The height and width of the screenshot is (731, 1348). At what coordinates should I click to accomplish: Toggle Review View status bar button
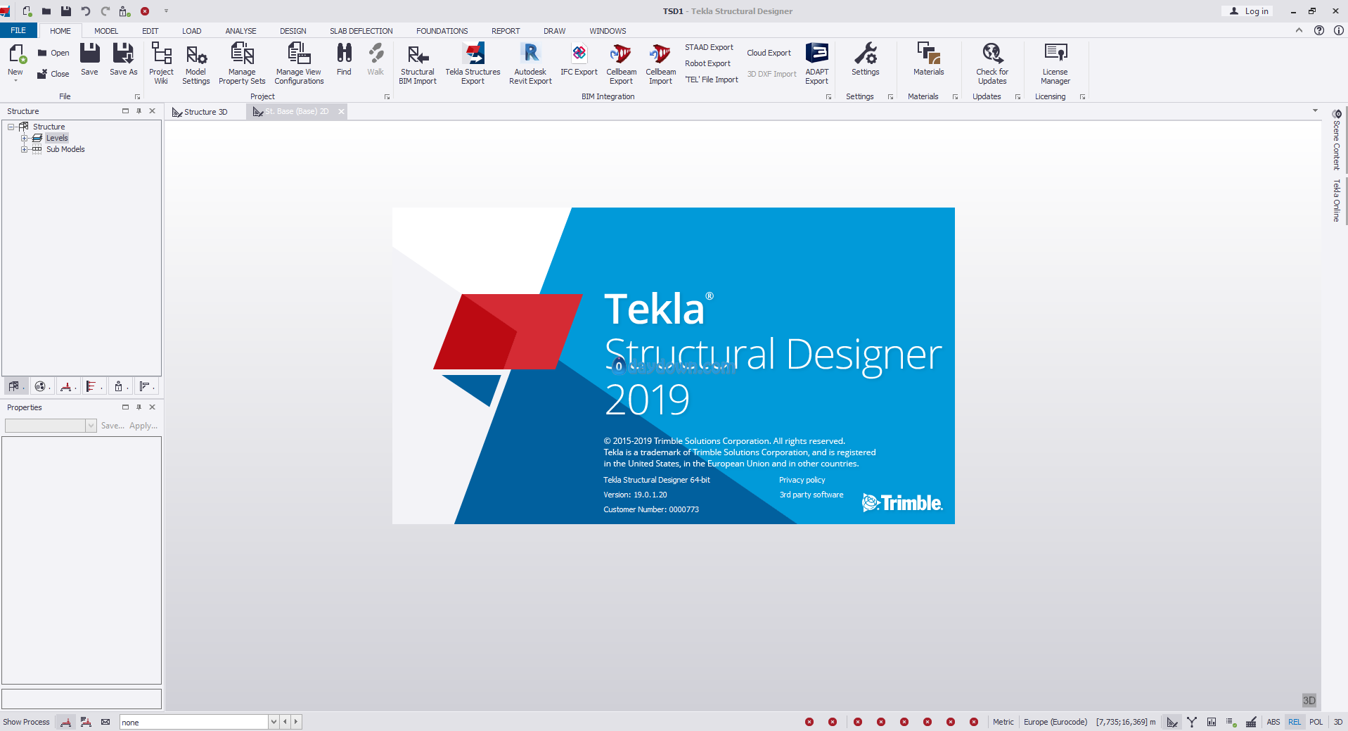1231,722
